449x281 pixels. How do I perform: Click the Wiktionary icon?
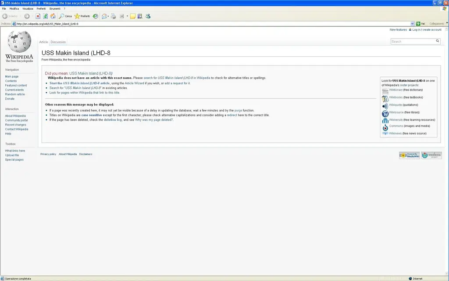385,91
